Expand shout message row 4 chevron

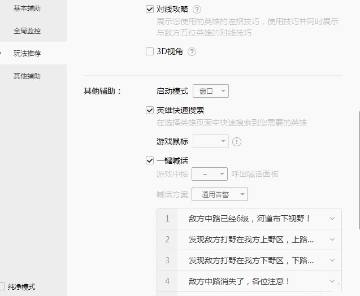coord(332,281)
